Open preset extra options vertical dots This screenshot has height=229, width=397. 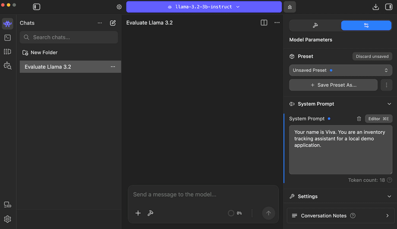pyautogui.click(x=386, y=85)
